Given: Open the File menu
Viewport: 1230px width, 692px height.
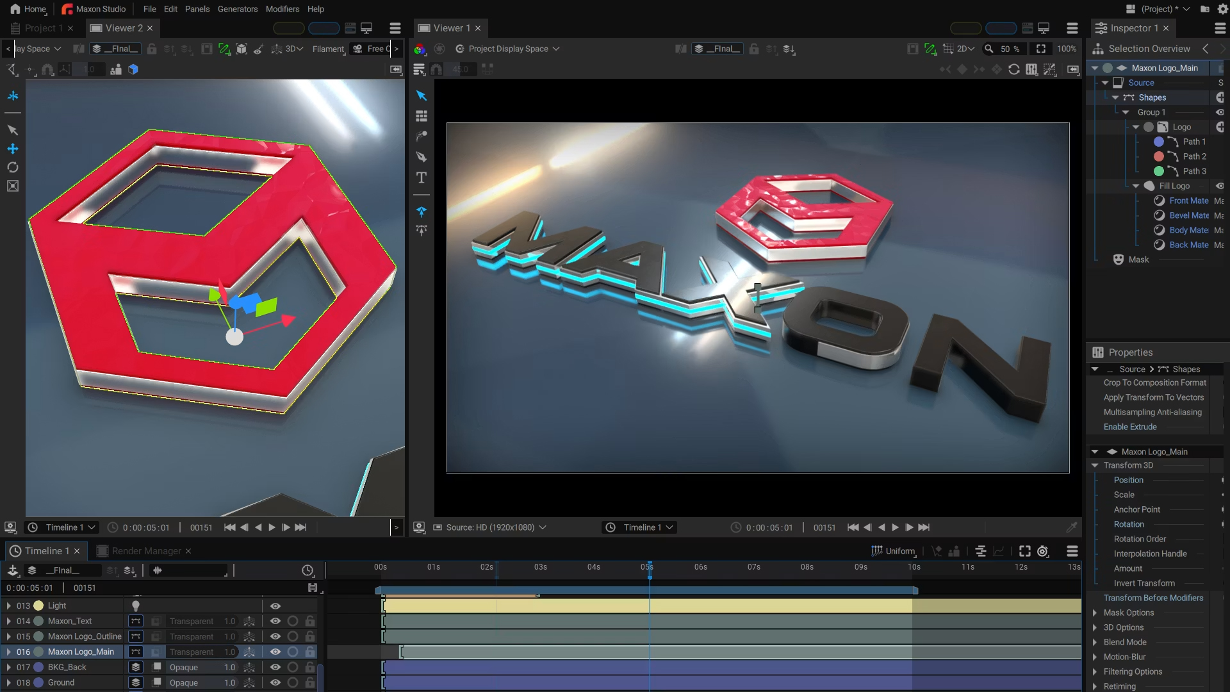Looking at the screenshot, I should (x=150, y=9).
